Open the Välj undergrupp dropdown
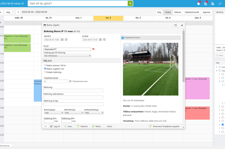 click(67, 56)
